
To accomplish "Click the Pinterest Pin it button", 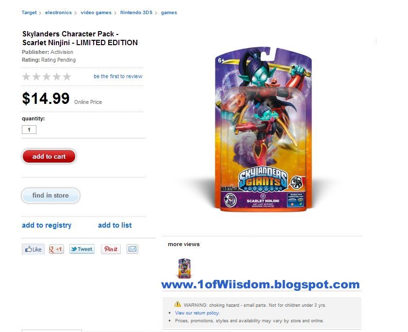I will [x=111, y=249].
